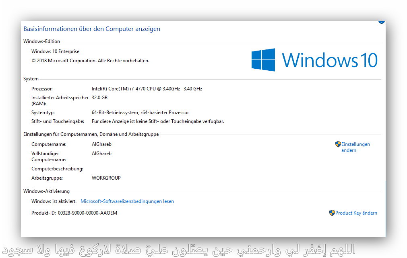Screen dimensions: 407x258
Task: Click the Windows logo four-pane icon
Action: (263, 60)
